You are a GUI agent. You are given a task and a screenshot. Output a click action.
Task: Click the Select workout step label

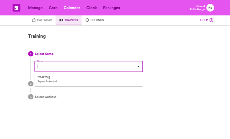tap(45, 97)
